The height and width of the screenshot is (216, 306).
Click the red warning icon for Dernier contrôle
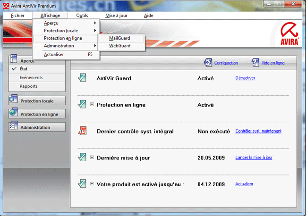(x=82, y=131)
